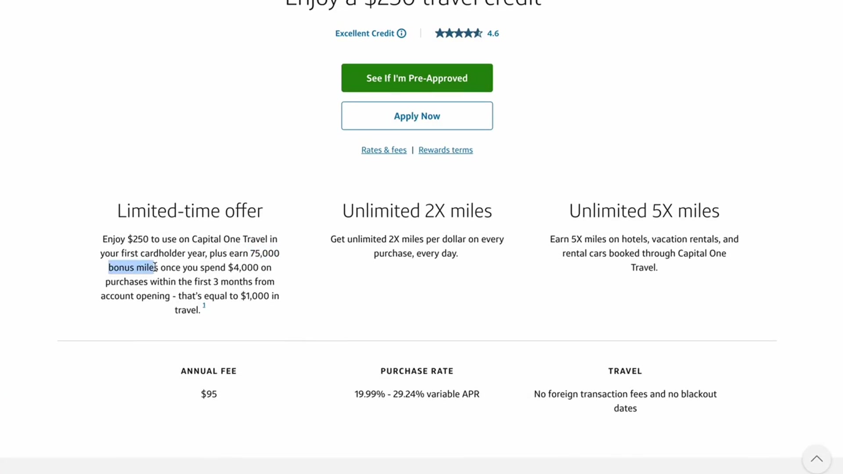Click the Limited-time offer heading
The image size is (843, 474).
point(190,211)
